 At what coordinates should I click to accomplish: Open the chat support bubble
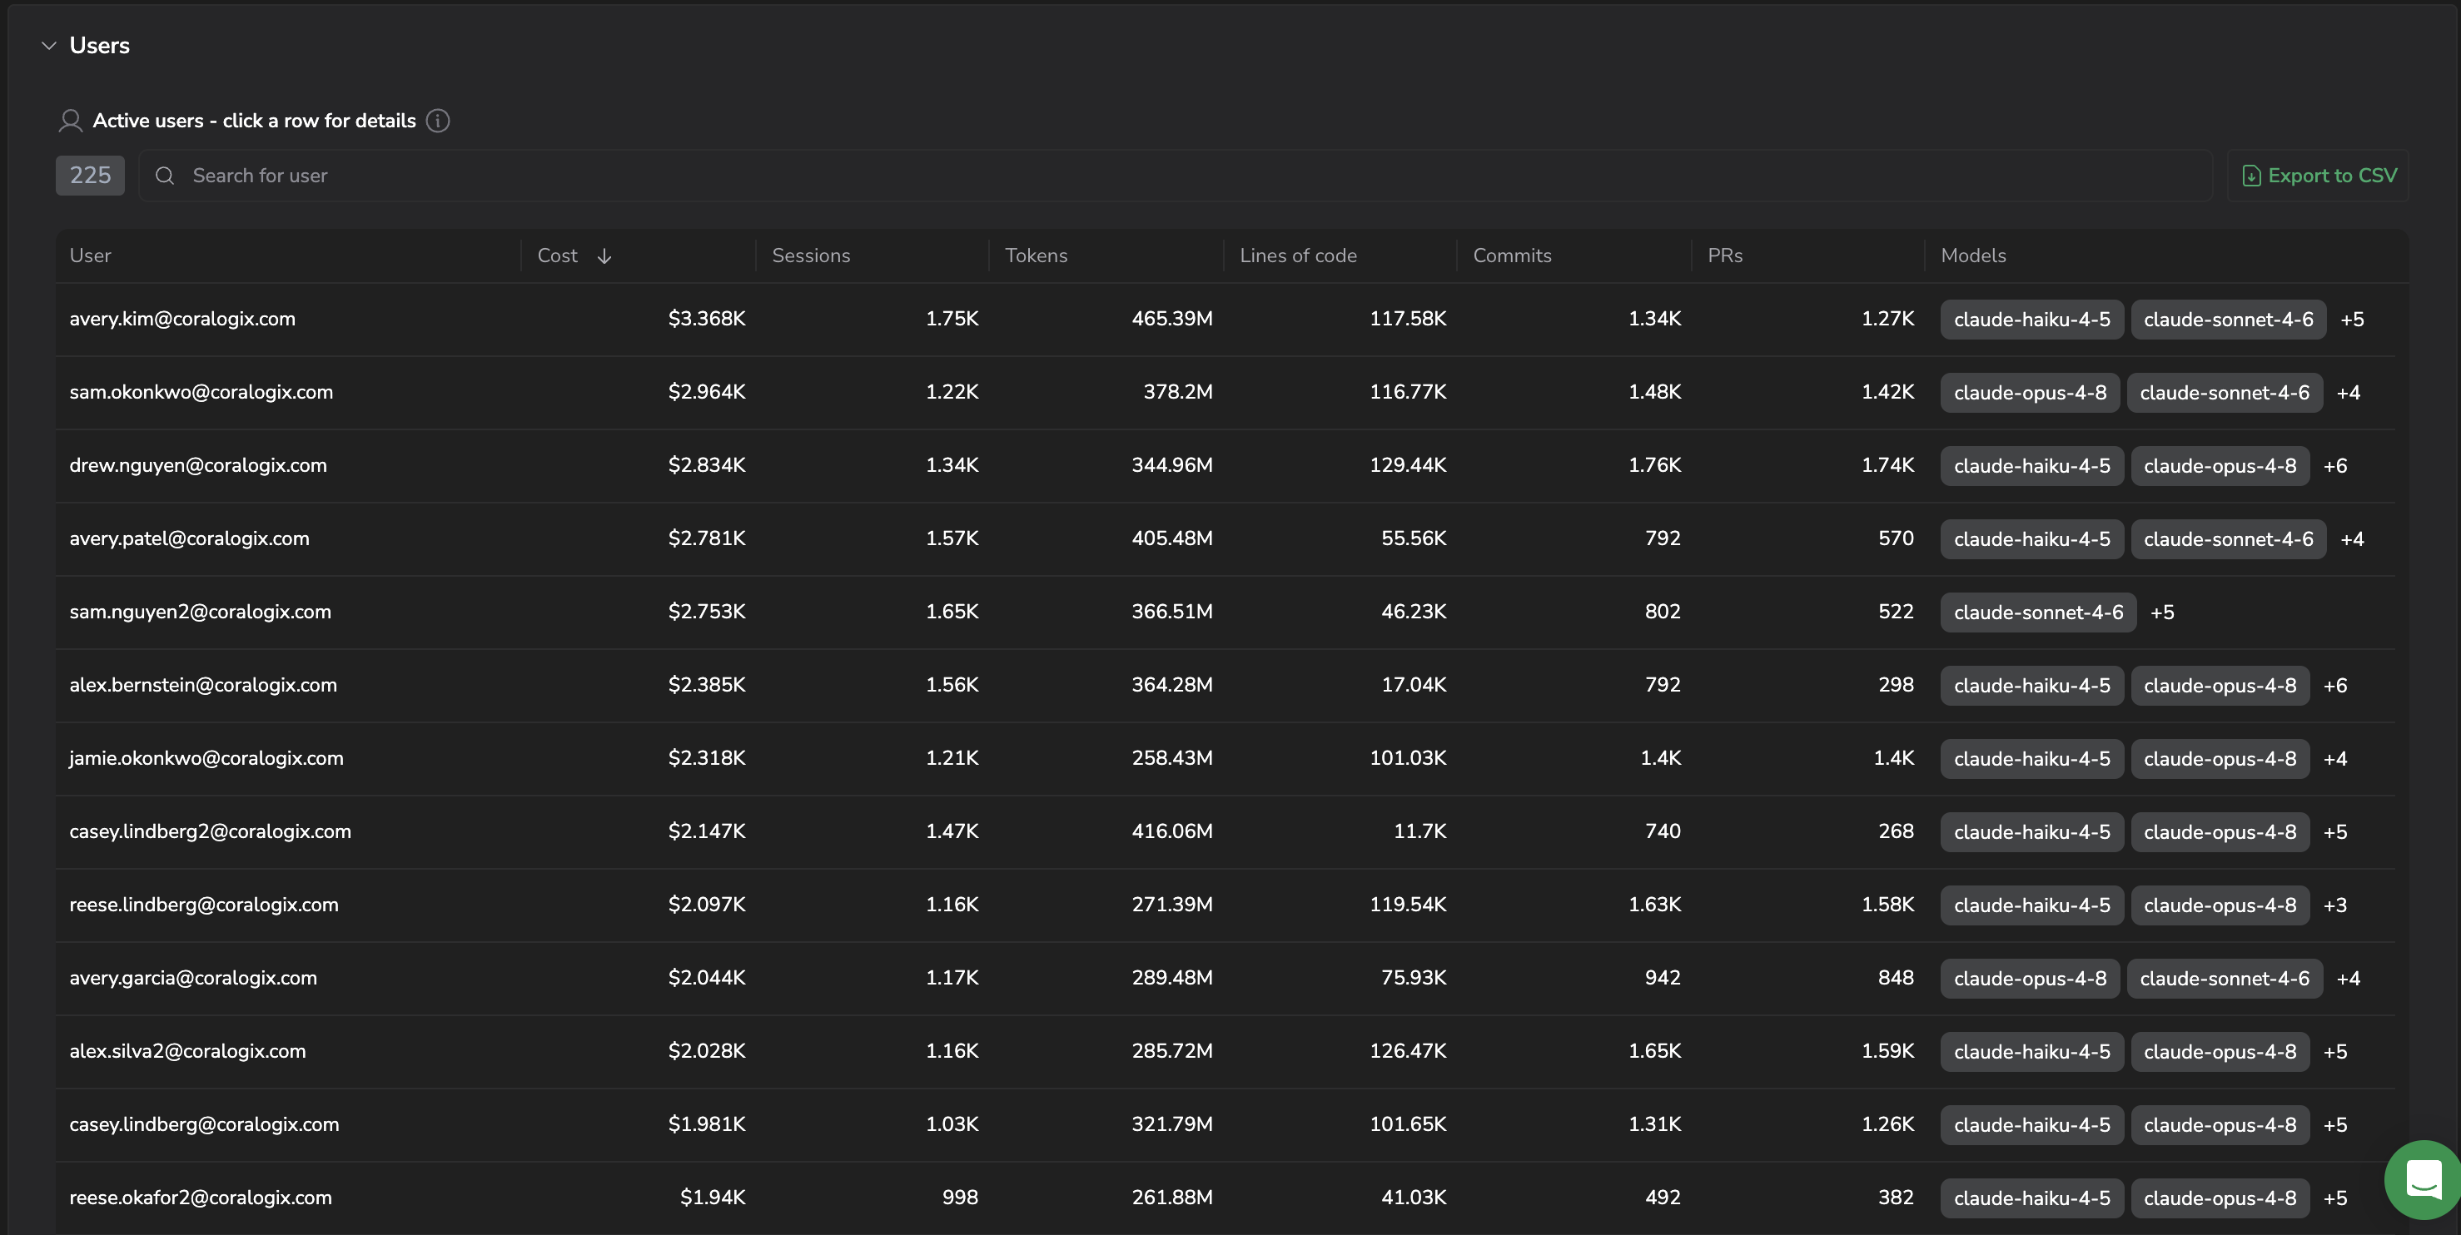pos(2423,1178)
